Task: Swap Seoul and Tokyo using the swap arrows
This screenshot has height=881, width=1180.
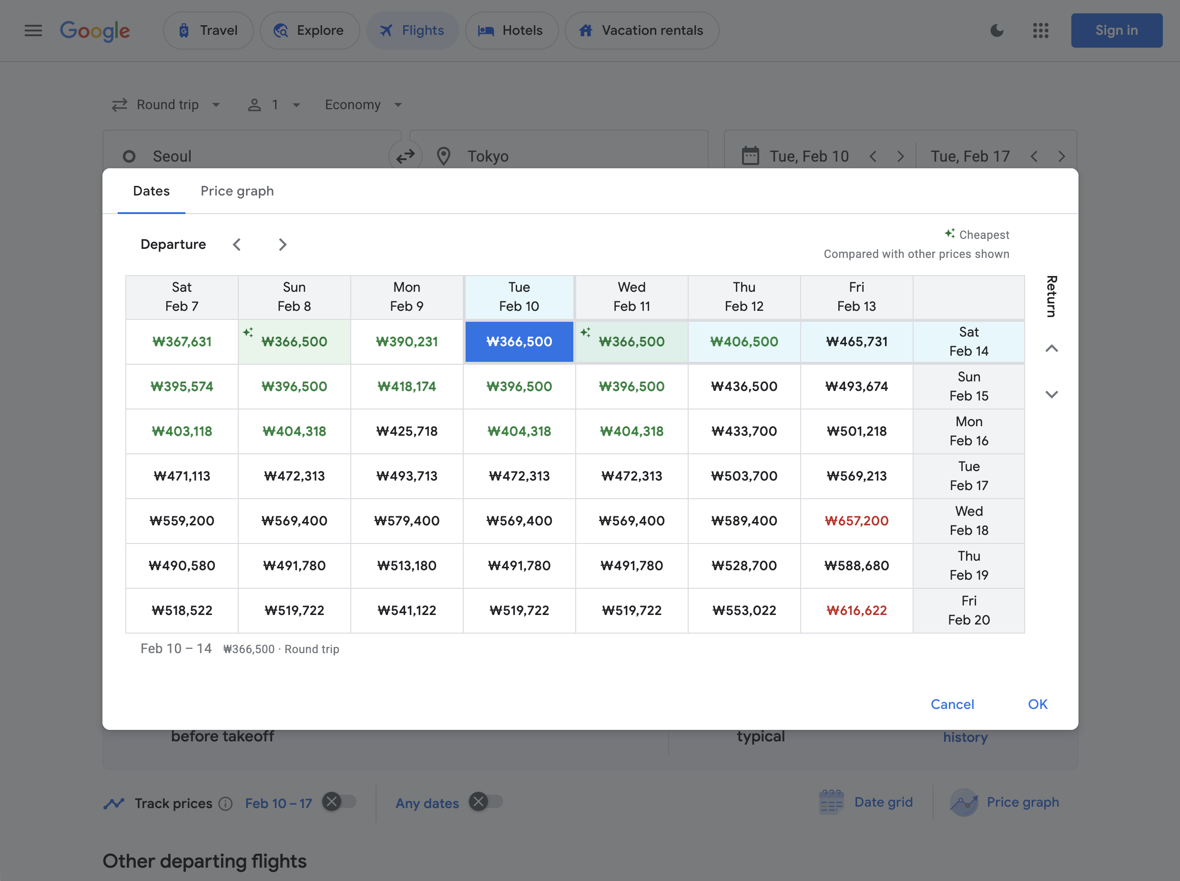Action: coord(406,156)
